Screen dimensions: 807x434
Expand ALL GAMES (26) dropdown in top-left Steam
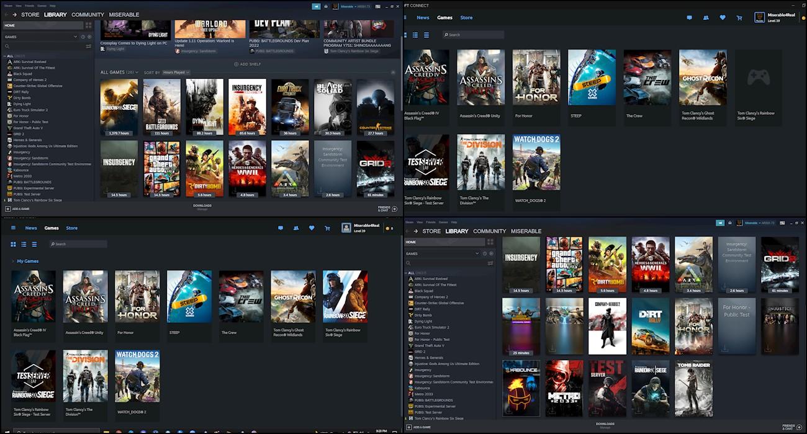click(120, 73)
